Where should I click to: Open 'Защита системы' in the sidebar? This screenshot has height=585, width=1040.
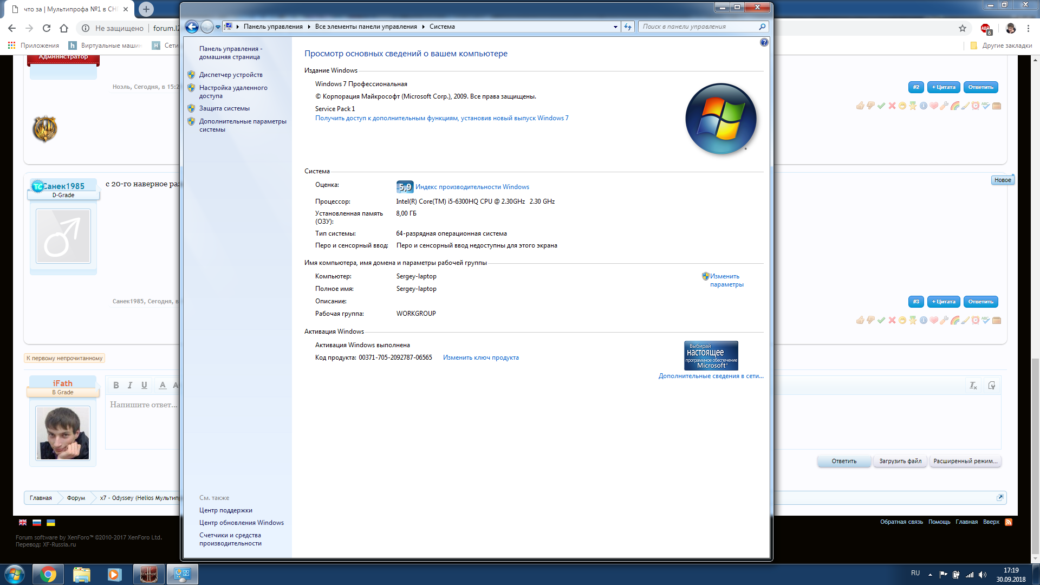(x=224, y=108)
